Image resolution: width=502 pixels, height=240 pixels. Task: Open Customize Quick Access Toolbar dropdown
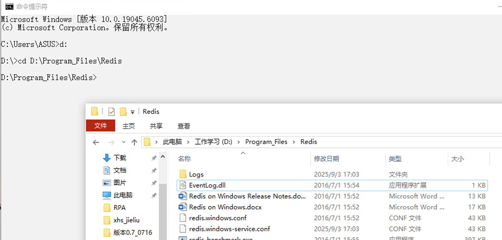[133, 112]
